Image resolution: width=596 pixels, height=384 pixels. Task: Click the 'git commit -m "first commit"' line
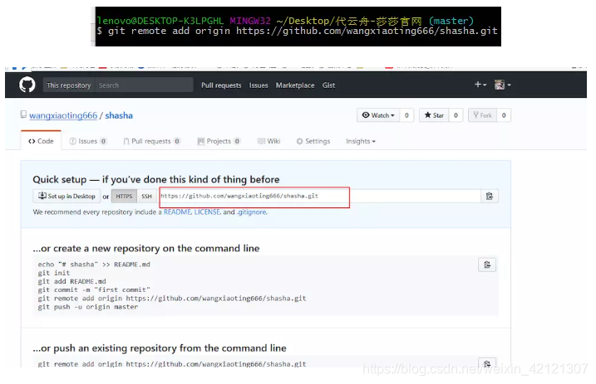pyautogui.click(x=94, y=289)
